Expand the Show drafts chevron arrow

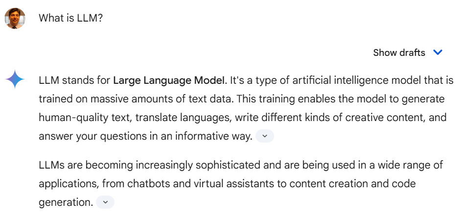click(438, 52)
